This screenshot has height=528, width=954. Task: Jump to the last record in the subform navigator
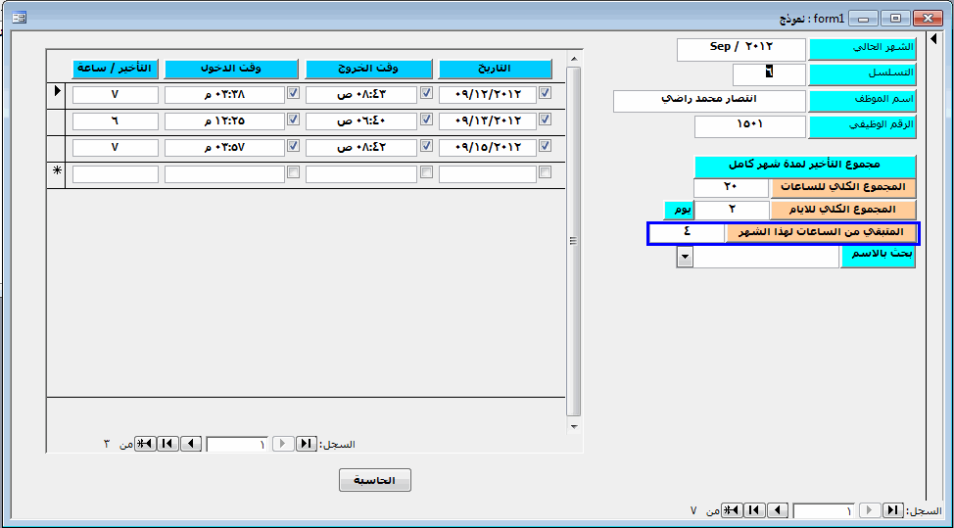[168, 444]
